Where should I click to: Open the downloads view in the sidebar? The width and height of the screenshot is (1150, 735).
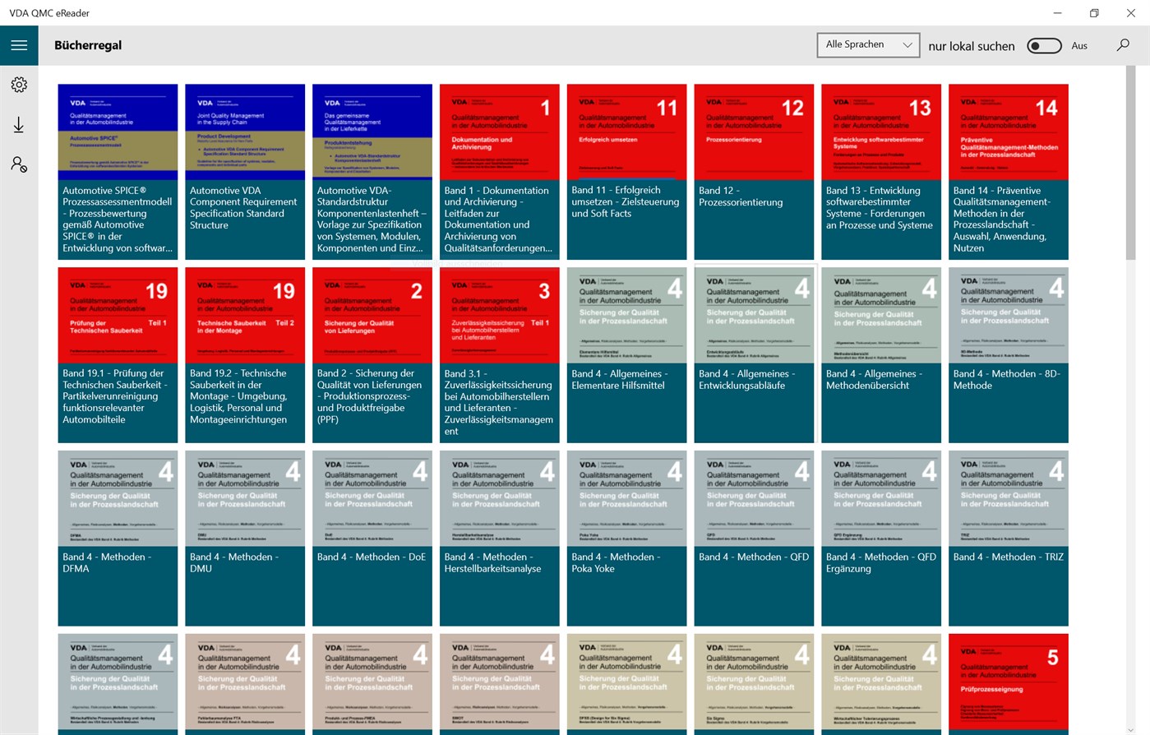pos(18,124)
